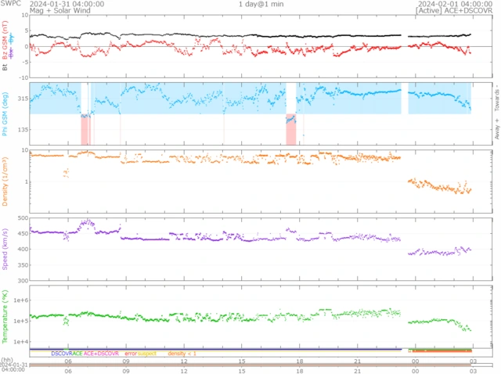Click the 'error' legend text
Screen dimensions: 501x374
tap(130, 354)
